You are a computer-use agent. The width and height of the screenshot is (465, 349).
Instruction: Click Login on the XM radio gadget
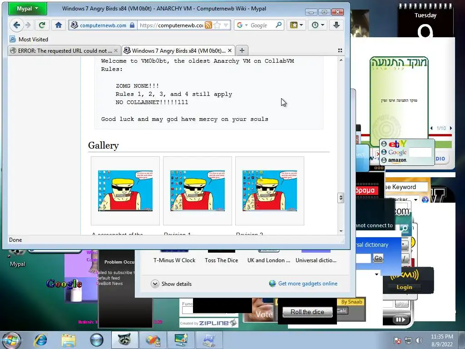tap(405, 287)
